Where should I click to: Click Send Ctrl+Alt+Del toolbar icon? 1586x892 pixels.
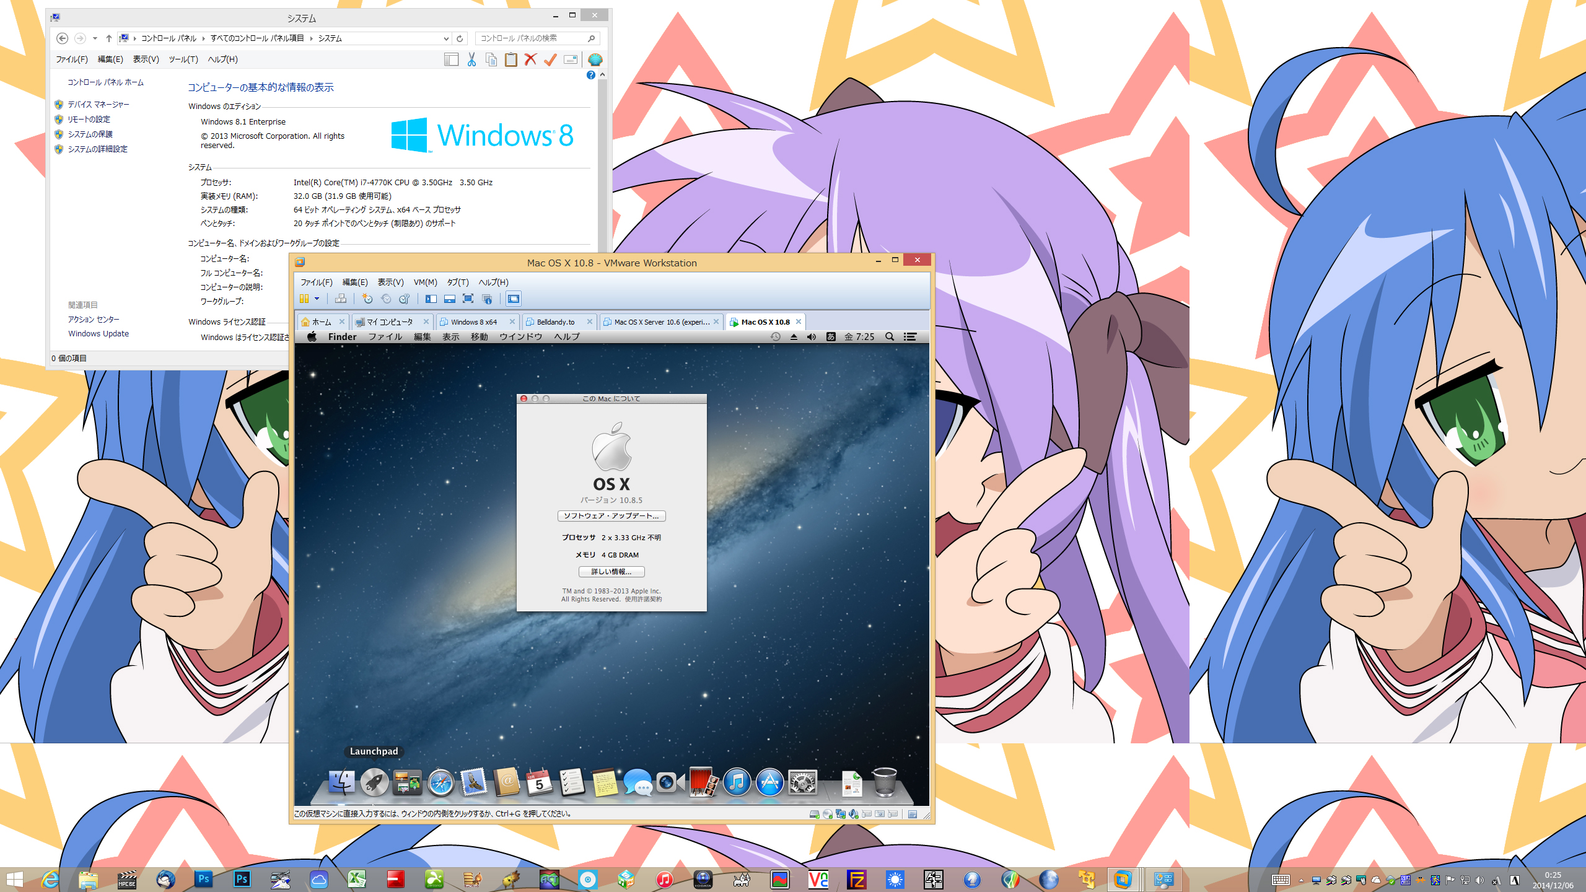(340, 299)
